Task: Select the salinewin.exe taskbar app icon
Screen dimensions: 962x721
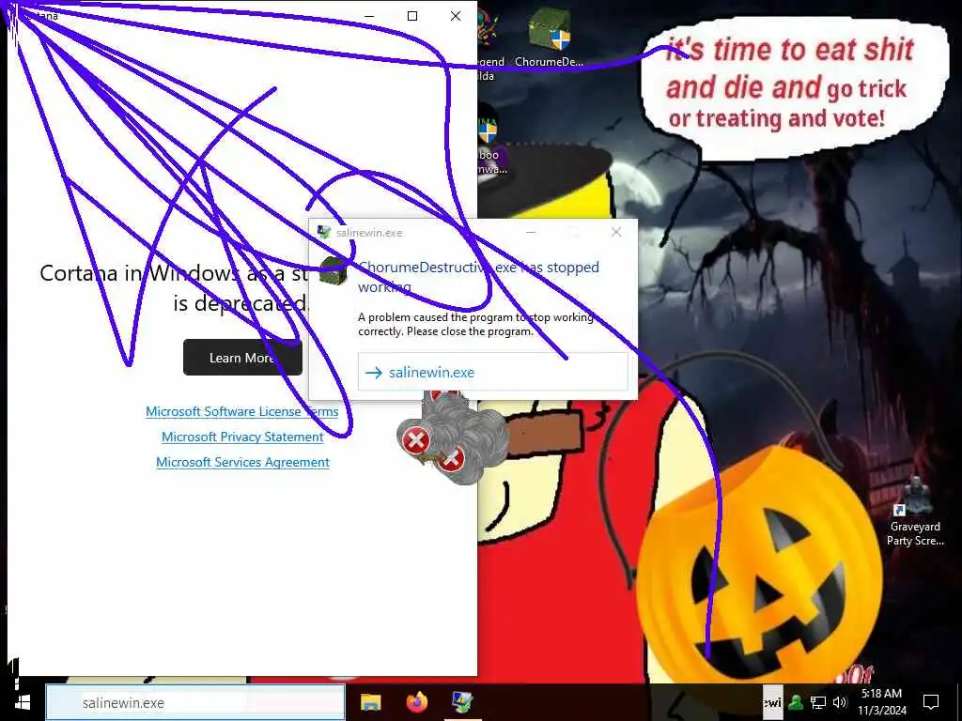Action: point(462,702)
